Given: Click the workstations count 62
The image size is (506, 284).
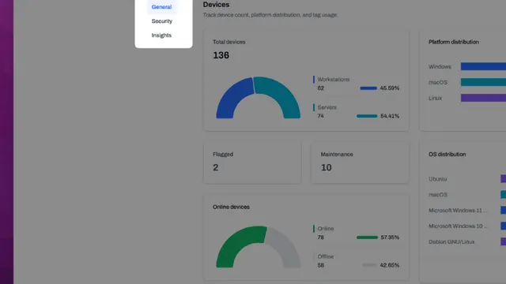Looking at the screenshot, I should (320, 88).
